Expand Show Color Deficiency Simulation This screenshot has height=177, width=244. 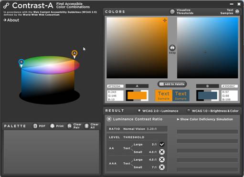click(x=205, y=119)
